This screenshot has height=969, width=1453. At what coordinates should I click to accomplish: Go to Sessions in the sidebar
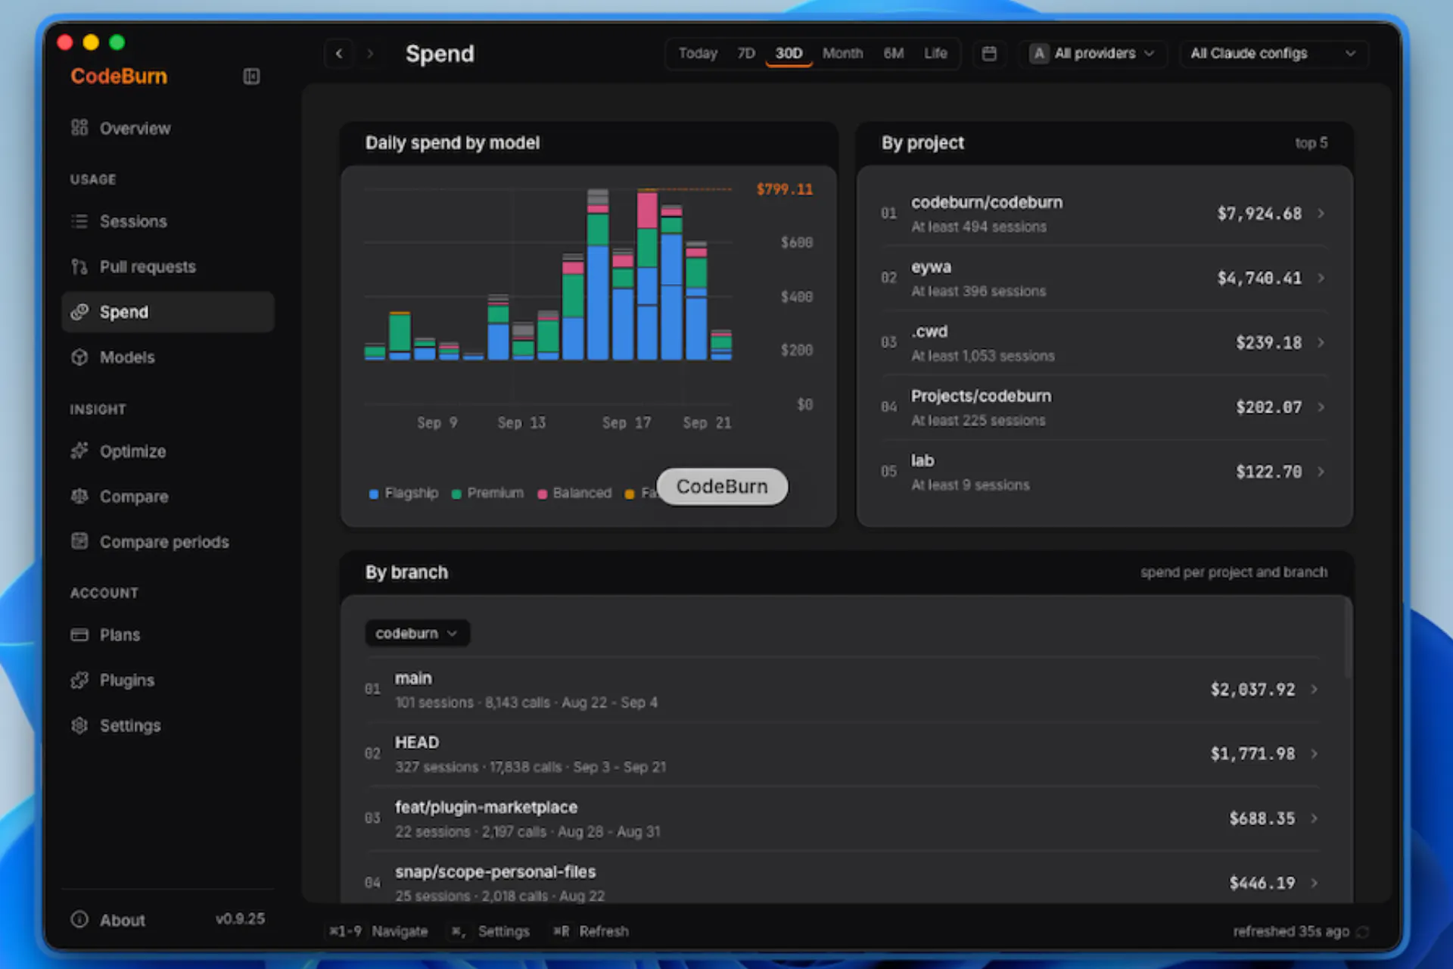[x=167, y=221]
